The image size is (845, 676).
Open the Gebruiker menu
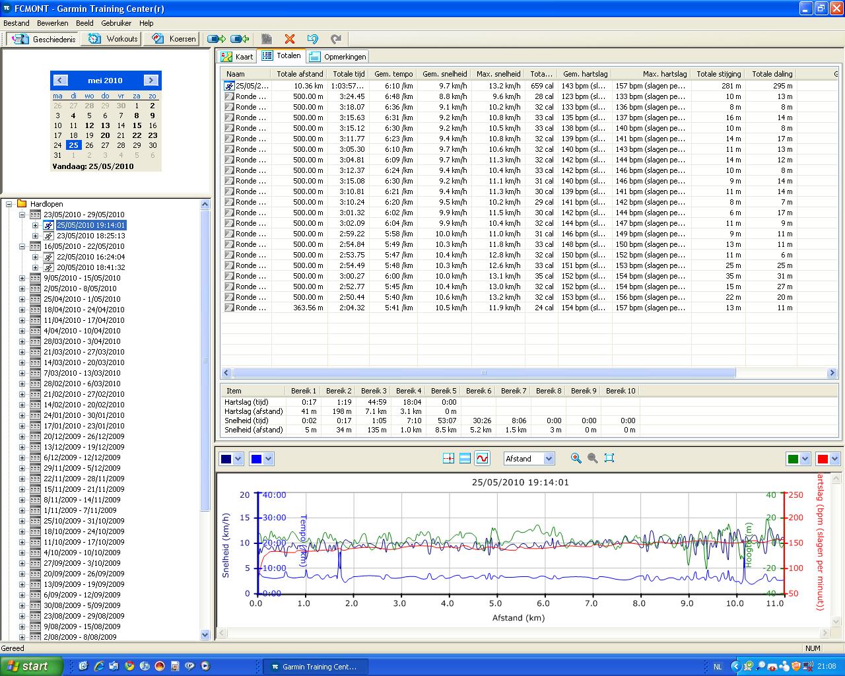[x=117, y=23]
